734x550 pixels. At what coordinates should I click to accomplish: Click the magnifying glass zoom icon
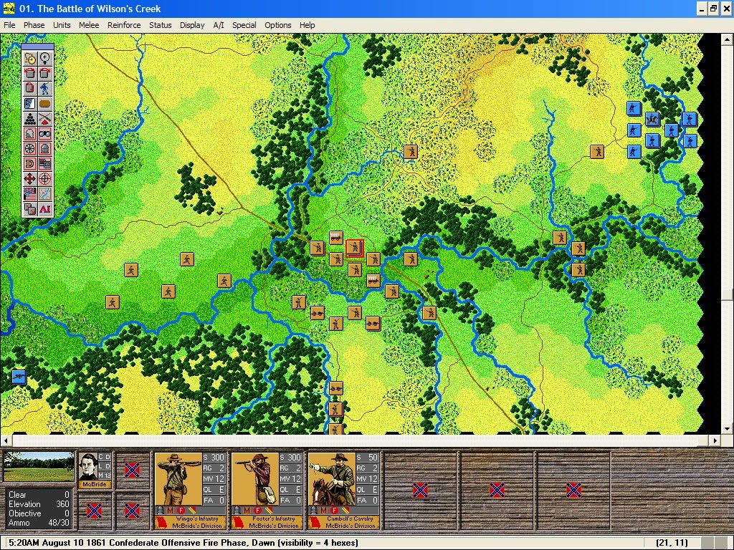(45, 58)
